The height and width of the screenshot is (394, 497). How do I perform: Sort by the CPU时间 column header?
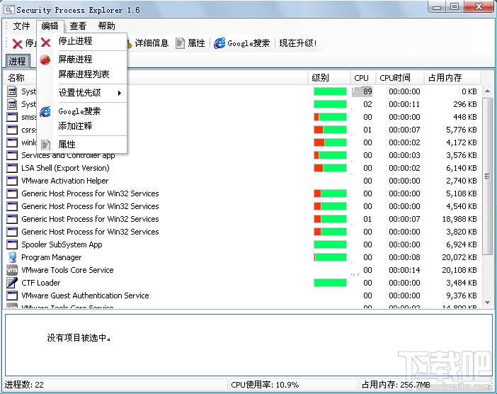[400, 78]
